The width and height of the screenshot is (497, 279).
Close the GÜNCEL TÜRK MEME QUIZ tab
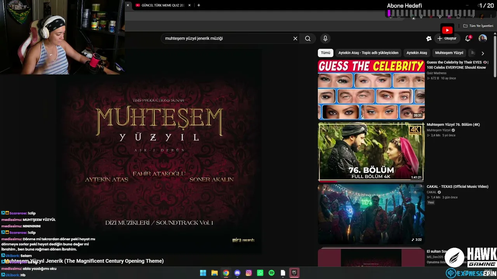[189, 5]
